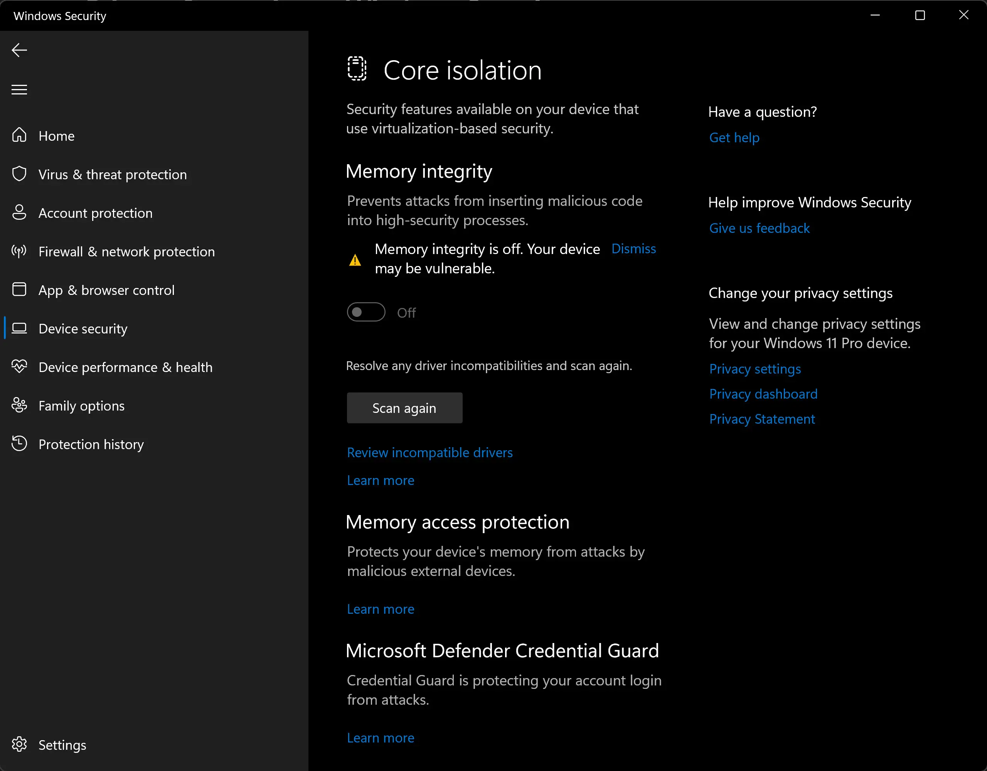Open the hamburger navigation menu
The image size is (987, 771).
coord(19,89)
